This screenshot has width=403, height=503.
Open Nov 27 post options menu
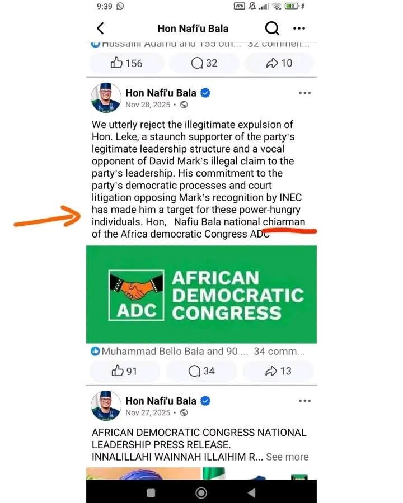(304, 401)
